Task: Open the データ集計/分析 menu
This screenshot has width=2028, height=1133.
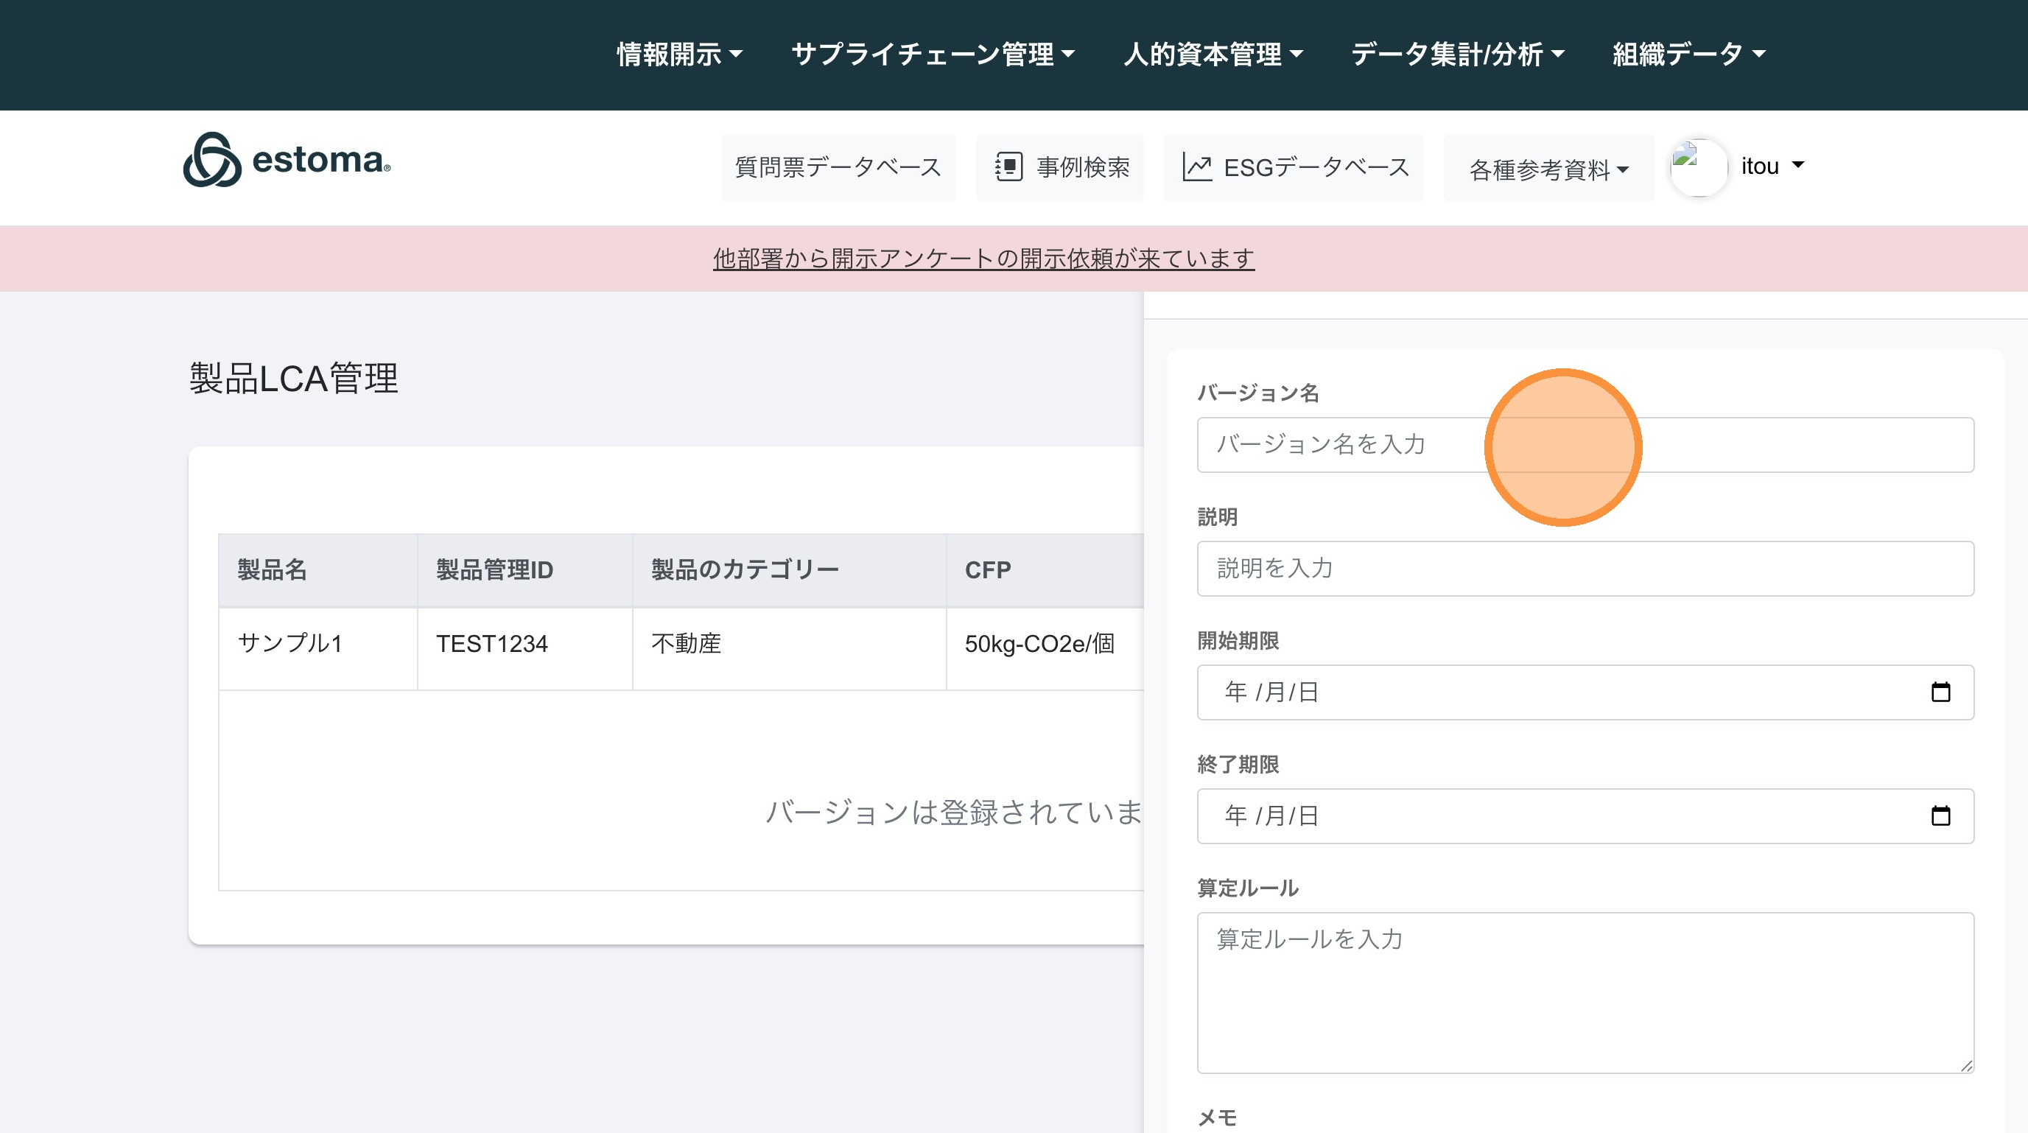Action: click(1457, 55)
